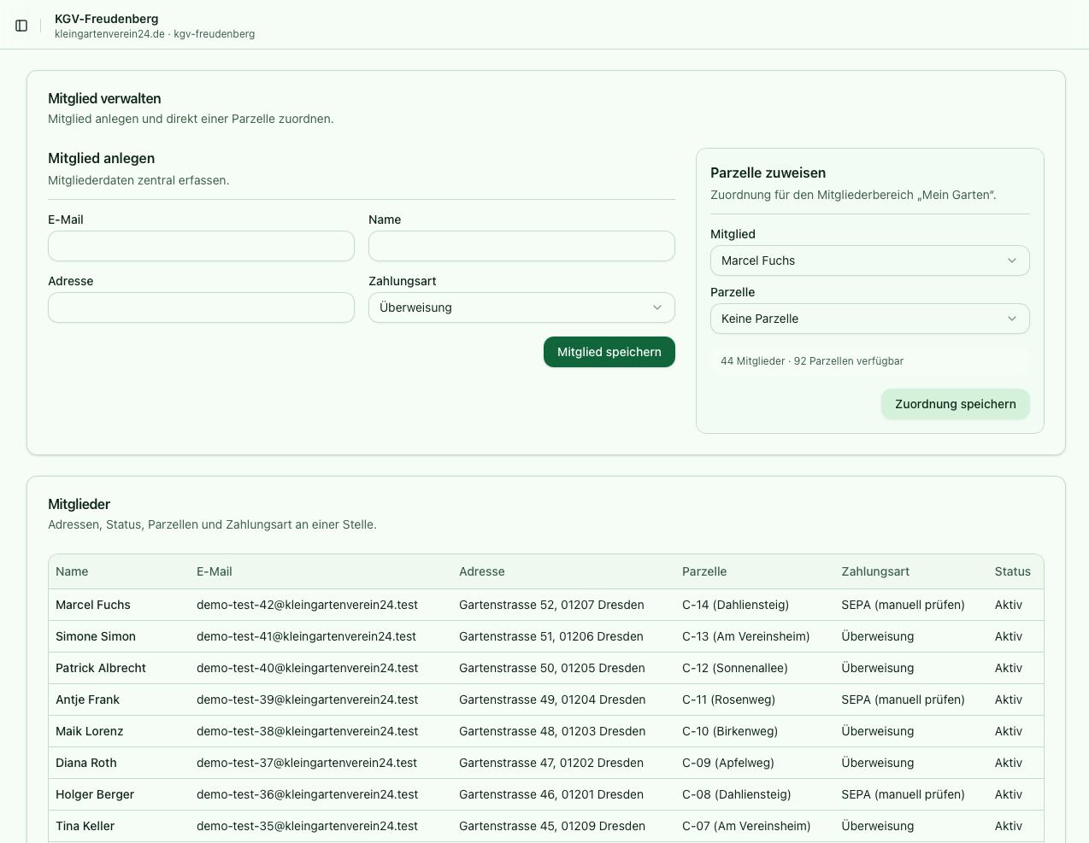Click email demo-test-41@kleingartenverein24.test

click(x=306, y=636)
